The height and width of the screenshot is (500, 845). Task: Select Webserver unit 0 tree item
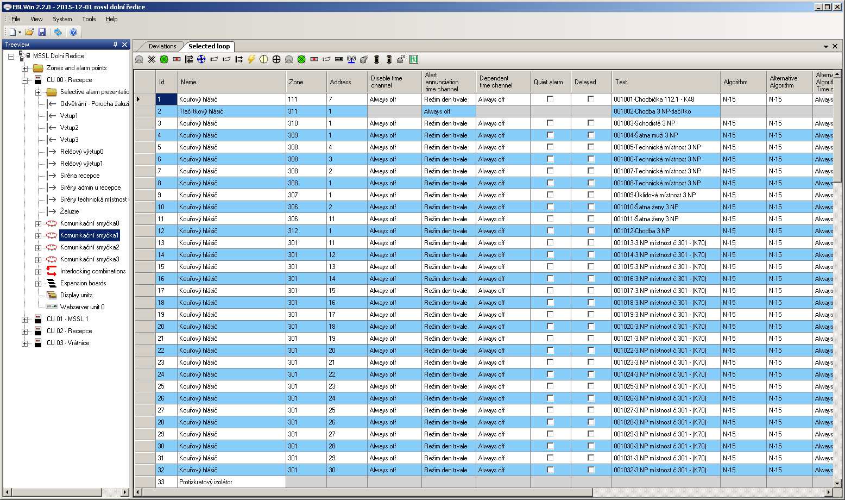click(x=82, y=307)
